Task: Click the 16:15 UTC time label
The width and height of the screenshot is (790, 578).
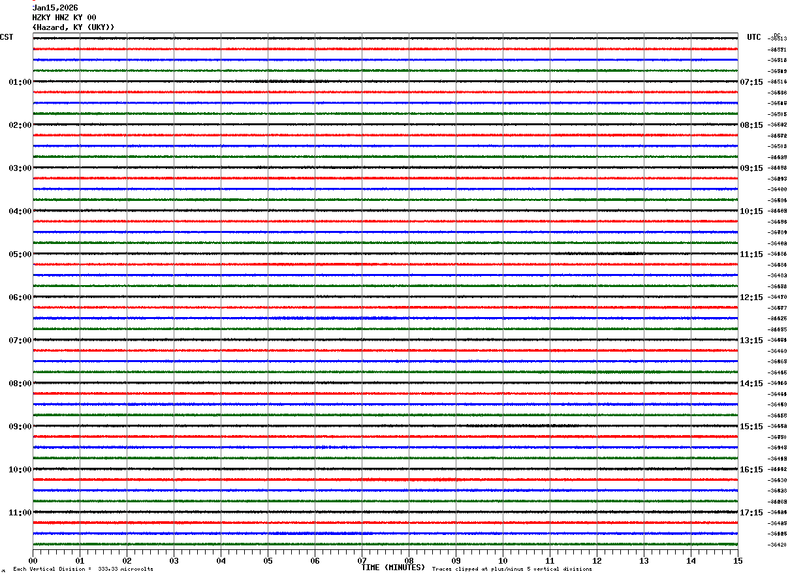Action: tap(751, 470)
